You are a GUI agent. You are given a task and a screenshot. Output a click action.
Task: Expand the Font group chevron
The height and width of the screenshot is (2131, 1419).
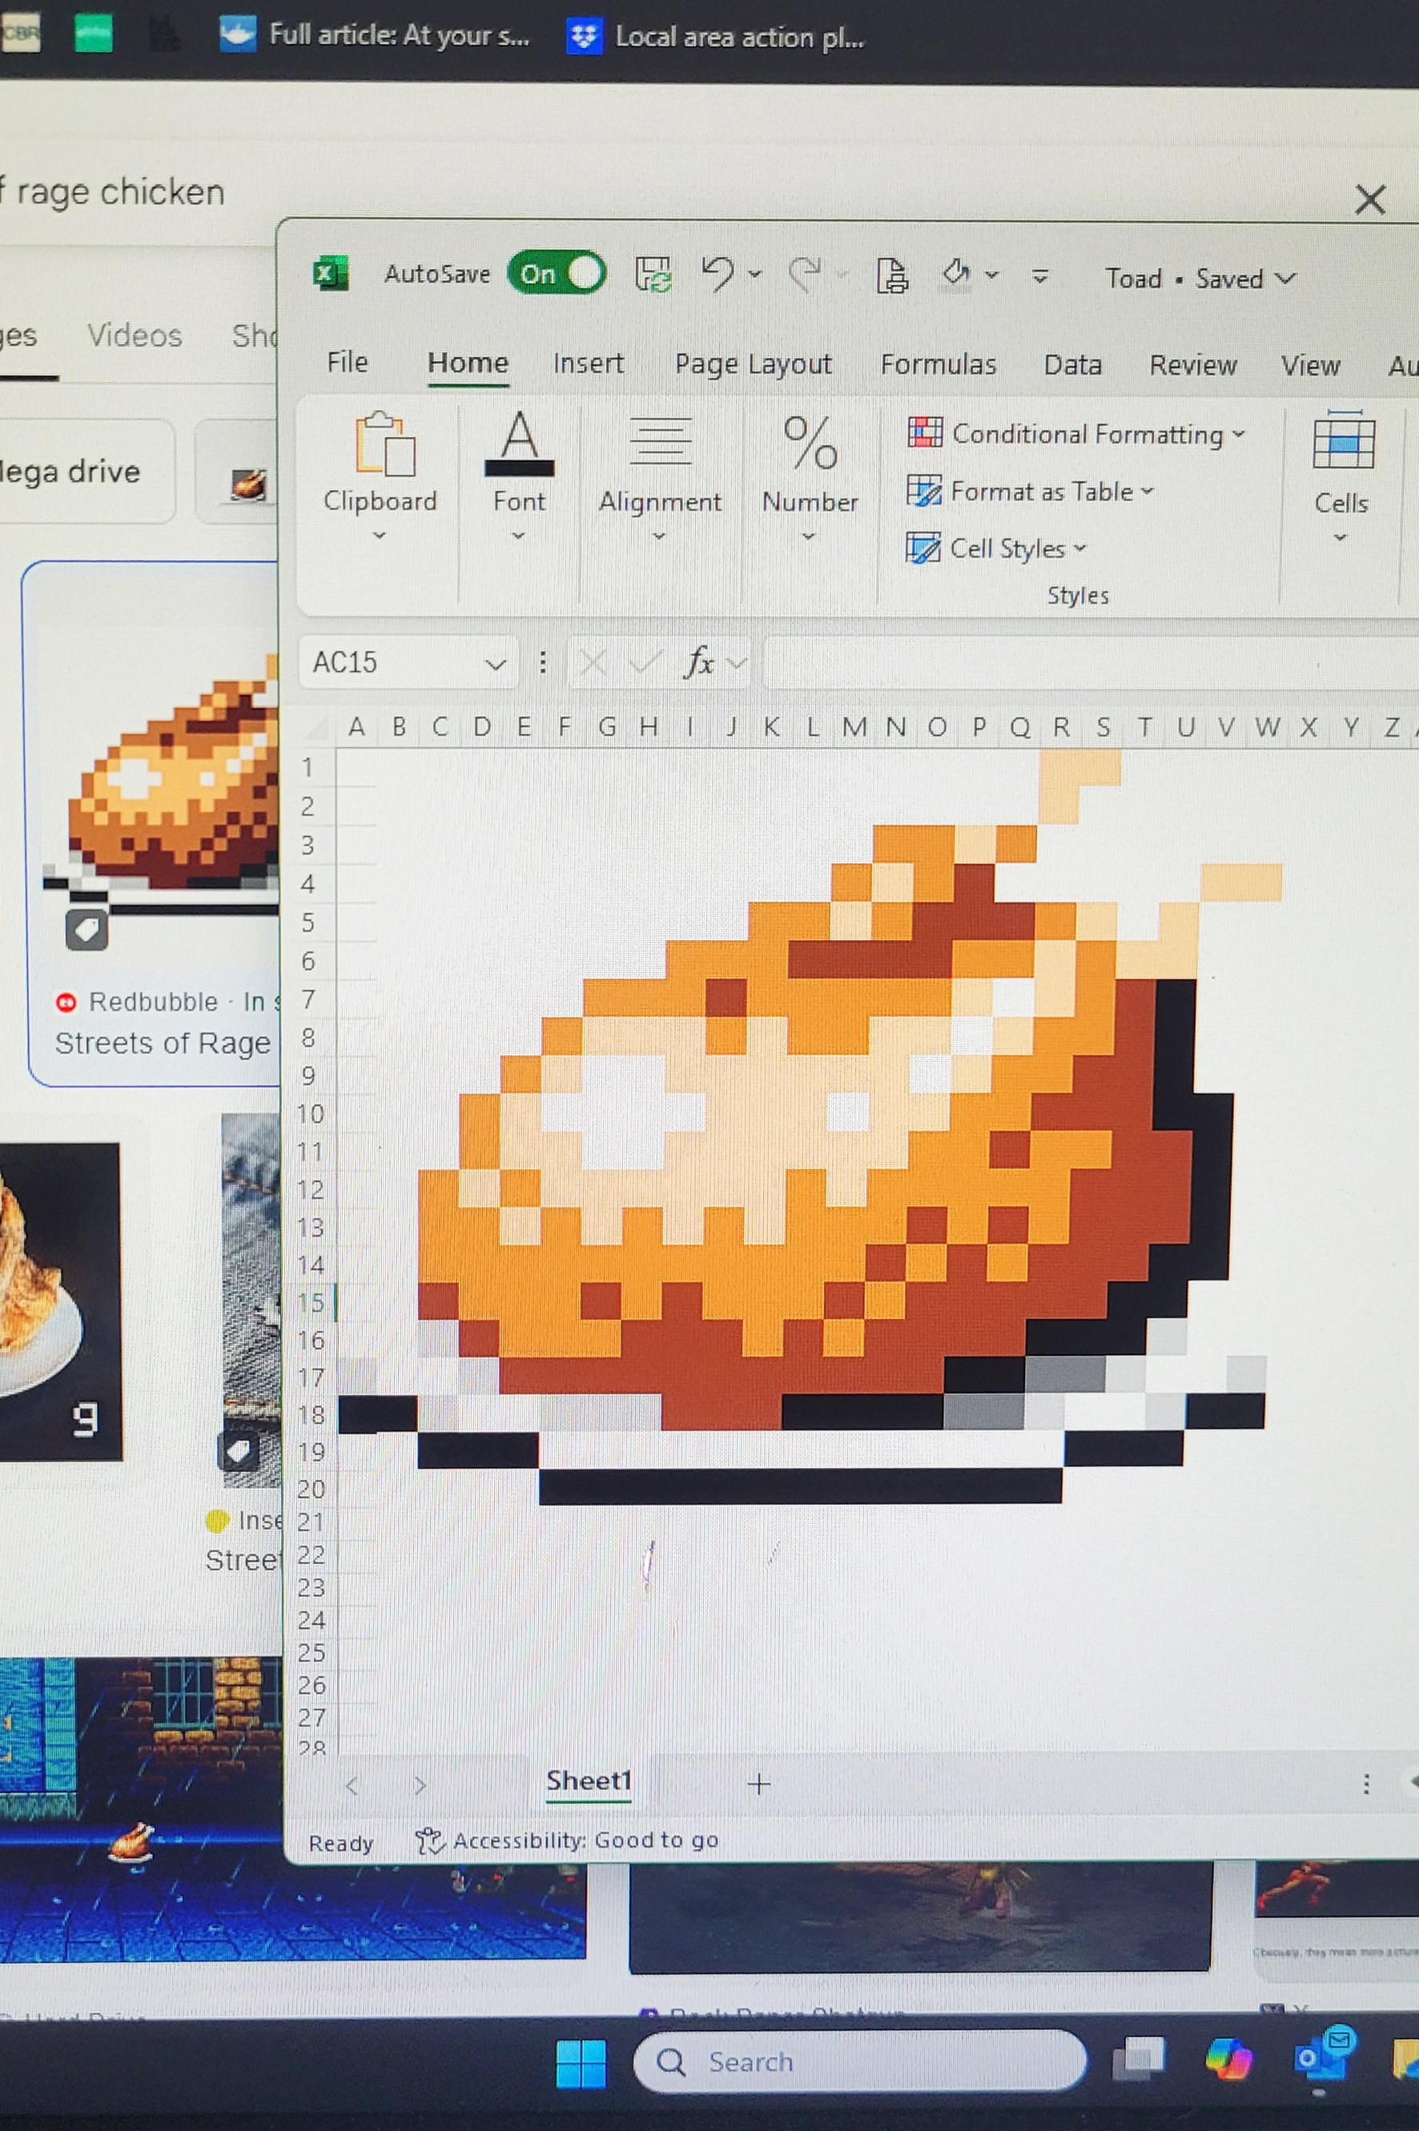519,537
